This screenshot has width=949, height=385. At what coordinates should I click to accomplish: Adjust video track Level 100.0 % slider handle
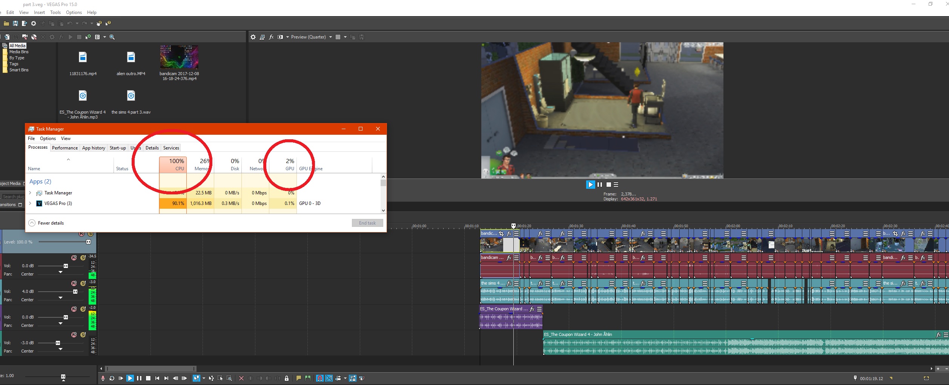[88, 242]
